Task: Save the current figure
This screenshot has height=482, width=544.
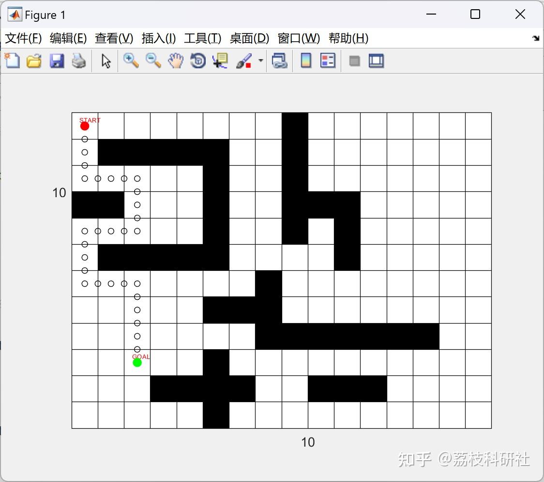Action: (57, 61)
